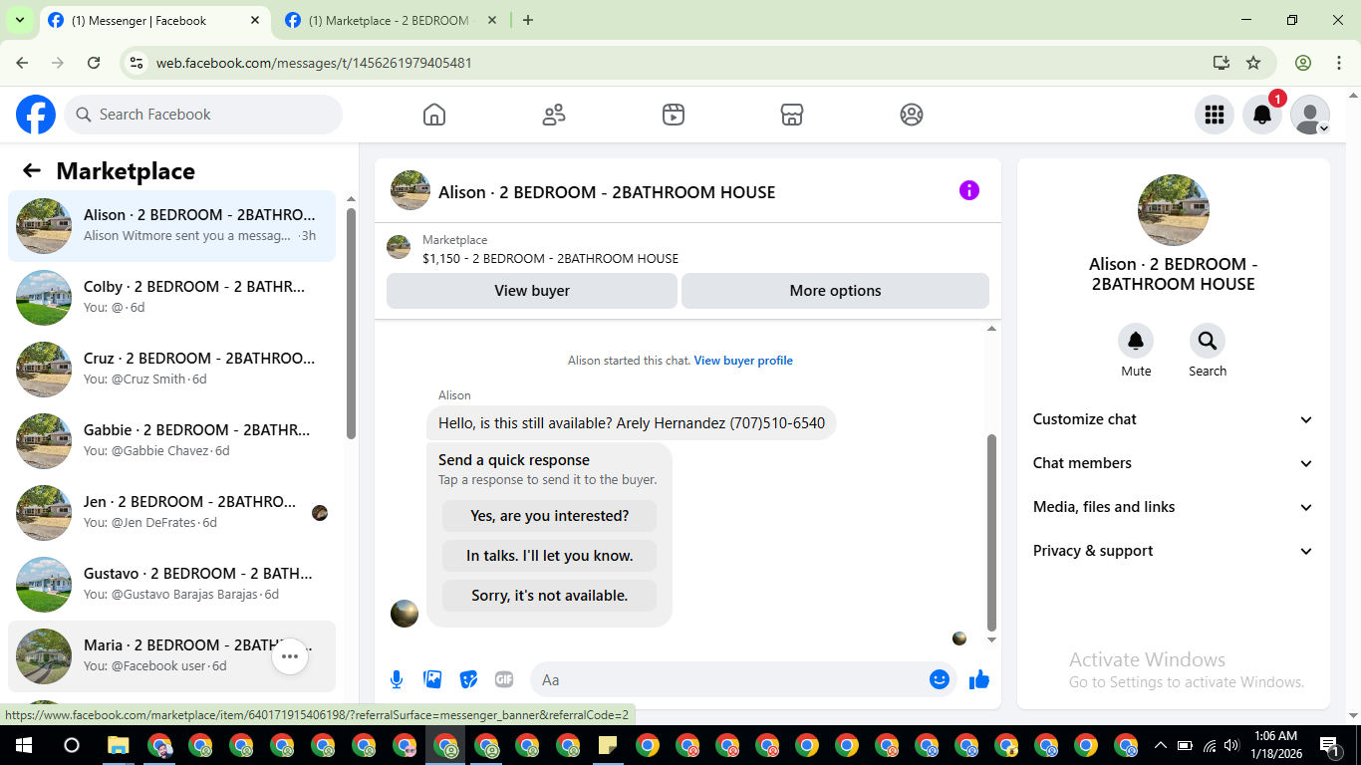Click the Facebook logo icon
The width and height of the screenshot is (1361, 765).
click(36, 115)
